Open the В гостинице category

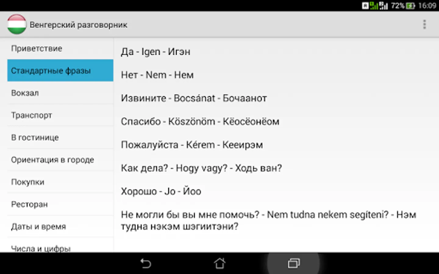[60, 137]
